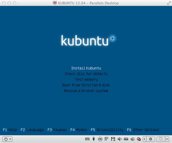The image size is (172, 143).
Task: Click the floppy disk icon
Action: (113, 139)
